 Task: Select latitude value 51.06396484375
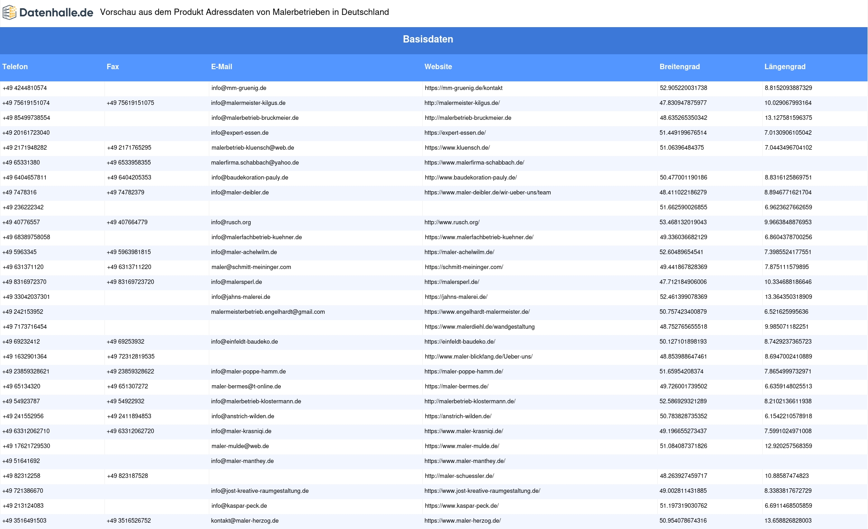pos(682,148)
